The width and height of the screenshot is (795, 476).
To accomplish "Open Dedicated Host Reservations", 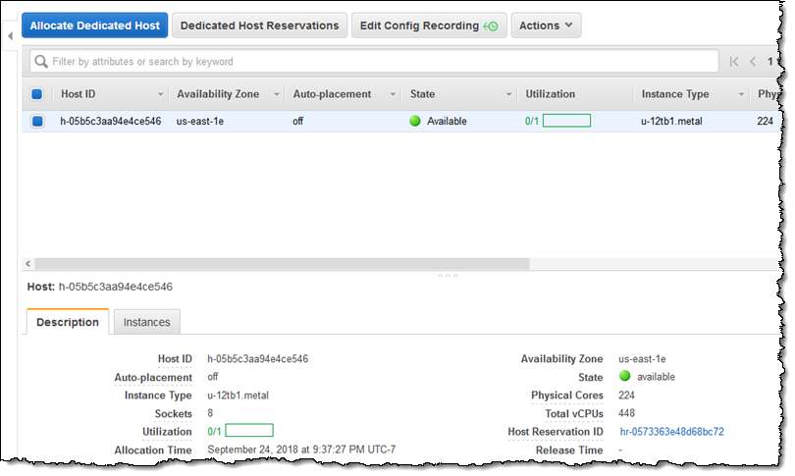I will coord(260,26).
